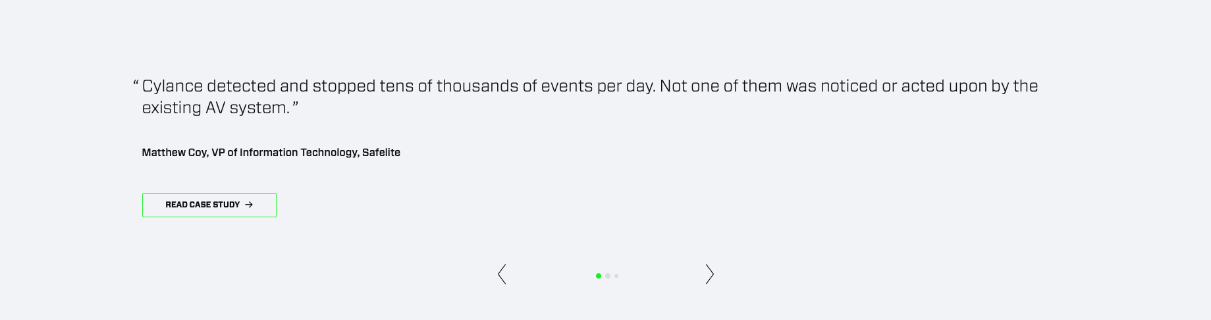Jump to the third carousel dot

click(x=616, y=276)
